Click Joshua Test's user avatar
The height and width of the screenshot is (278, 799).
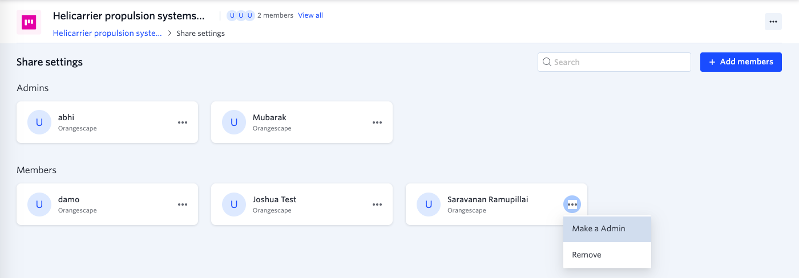click(234, 205)
